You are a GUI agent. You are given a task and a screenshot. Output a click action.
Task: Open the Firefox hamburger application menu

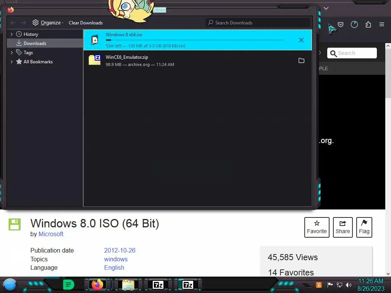(x=382, y=24)
